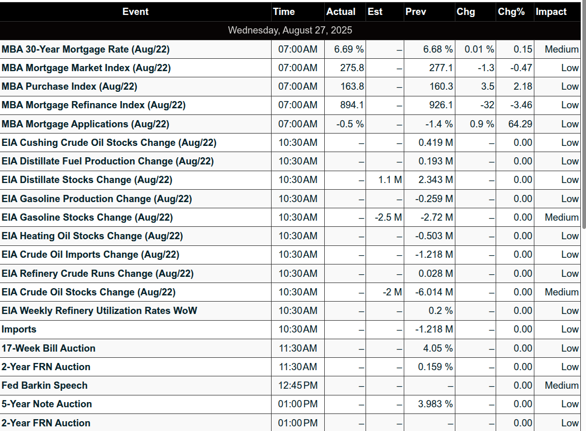
Task: Click Medium impact for Fed Barkin Speech
Action: (561, 386)
